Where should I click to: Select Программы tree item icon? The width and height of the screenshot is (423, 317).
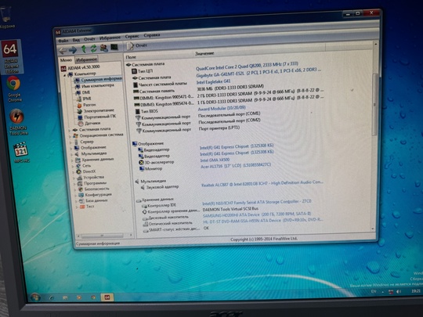80,184
